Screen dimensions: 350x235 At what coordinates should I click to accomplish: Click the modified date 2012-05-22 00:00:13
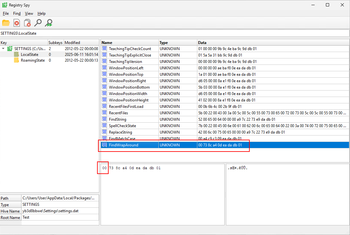coord(81,60)
